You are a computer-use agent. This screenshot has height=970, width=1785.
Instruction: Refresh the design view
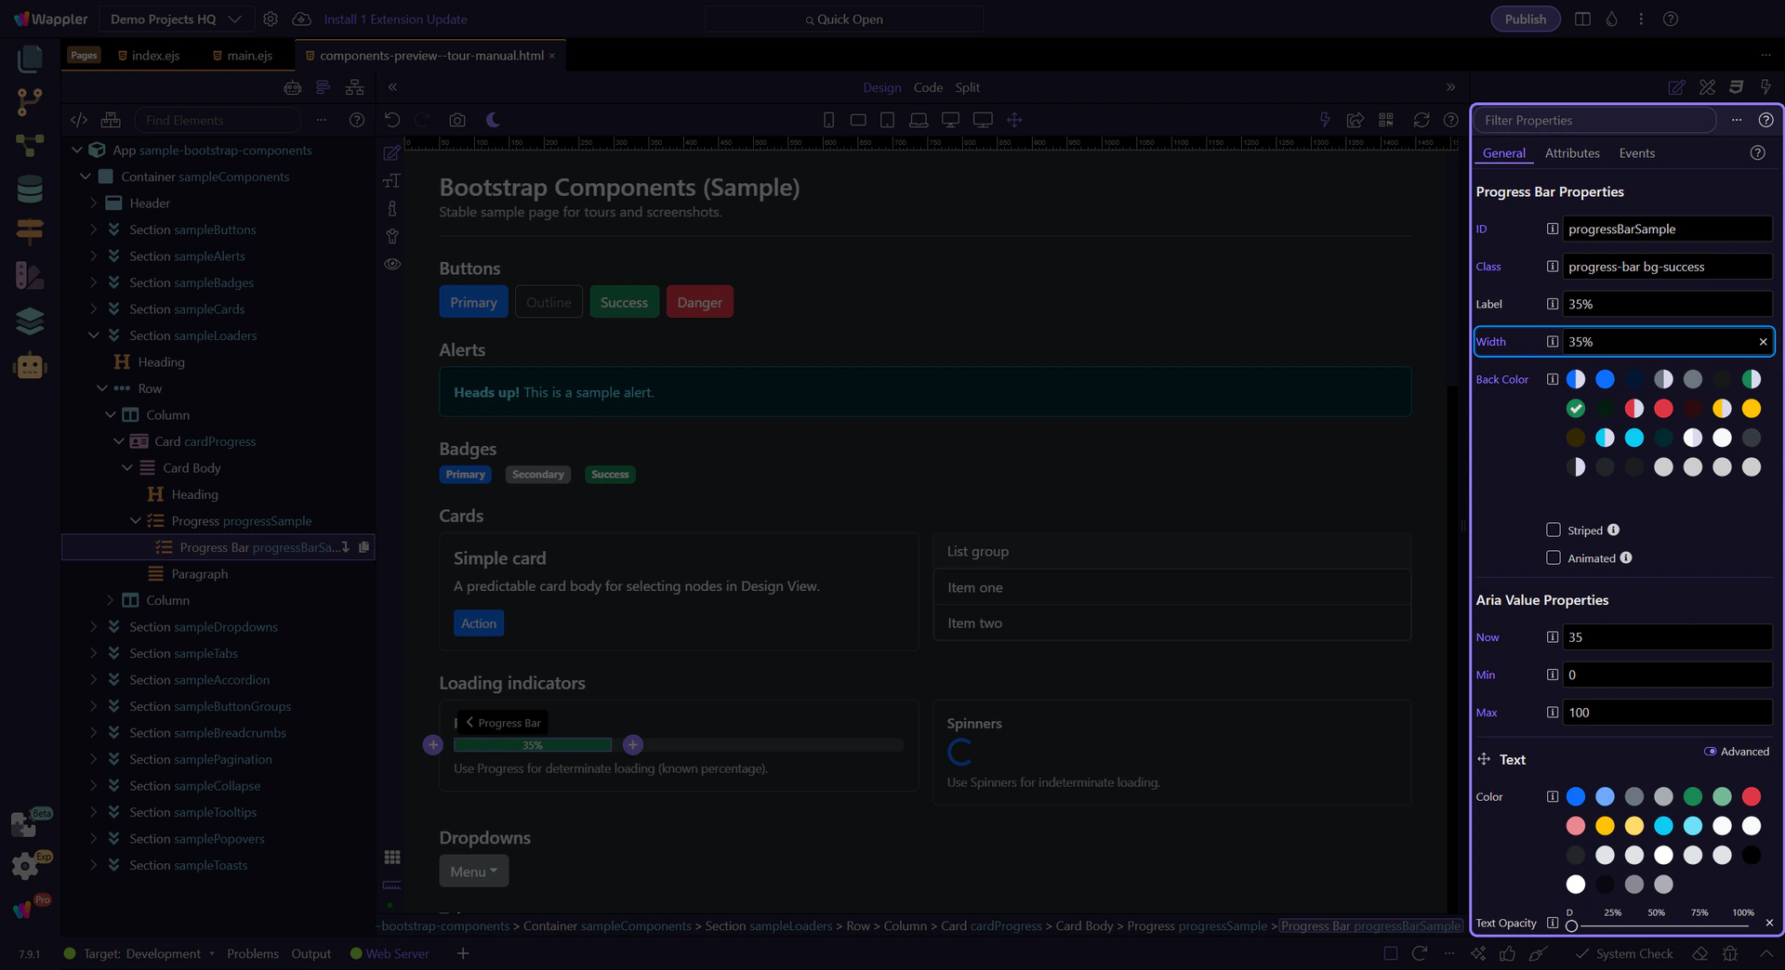tap(1421, 120)
